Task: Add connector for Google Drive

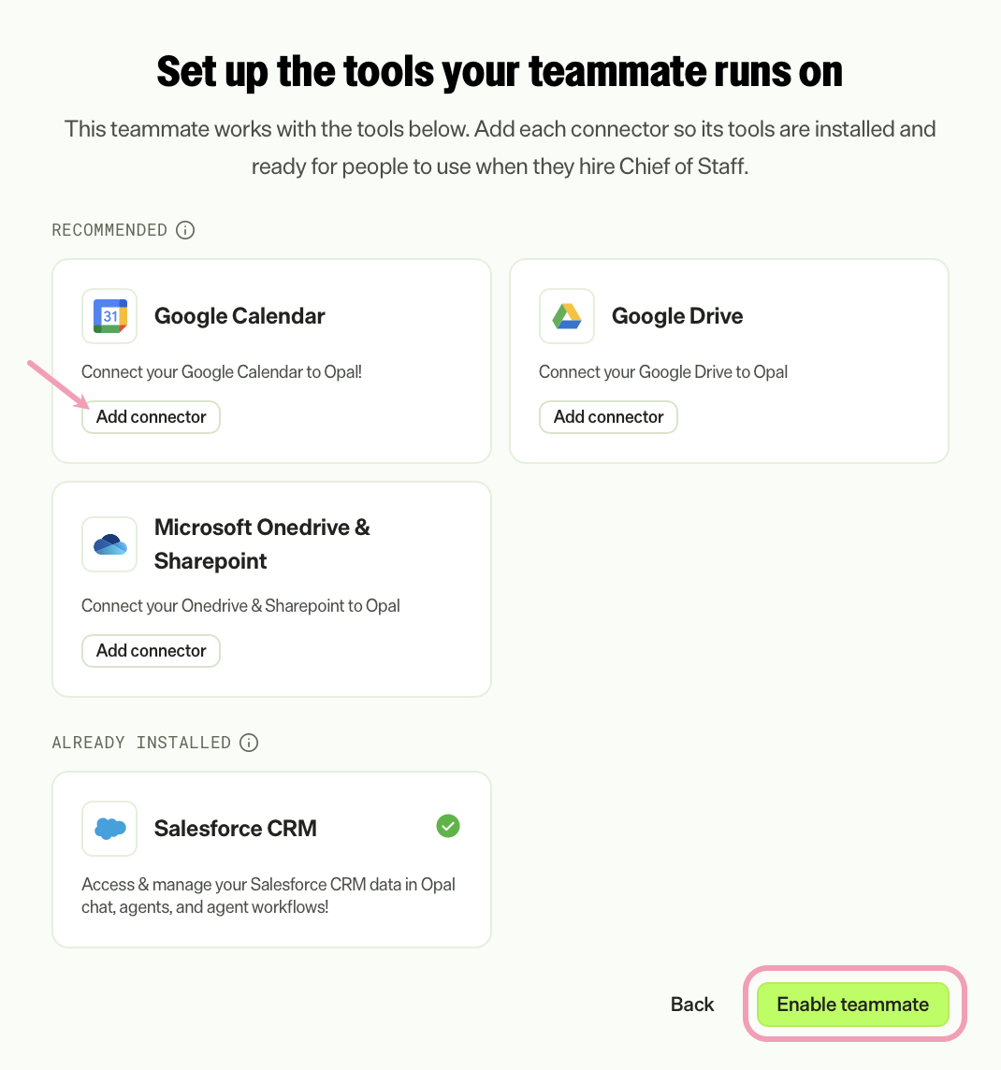Action: [x=608, y=417]
